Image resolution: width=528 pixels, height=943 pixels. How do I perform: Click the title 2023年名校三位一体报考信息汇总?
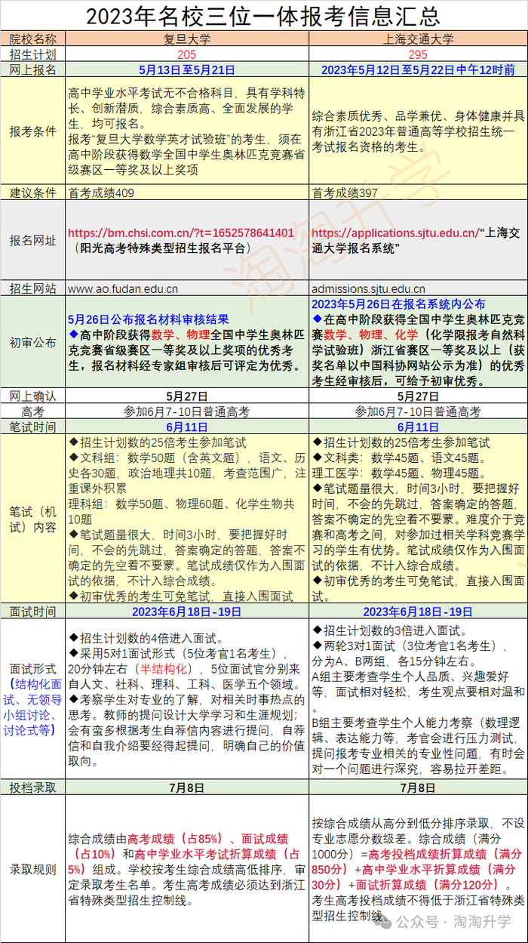(263, 16)
